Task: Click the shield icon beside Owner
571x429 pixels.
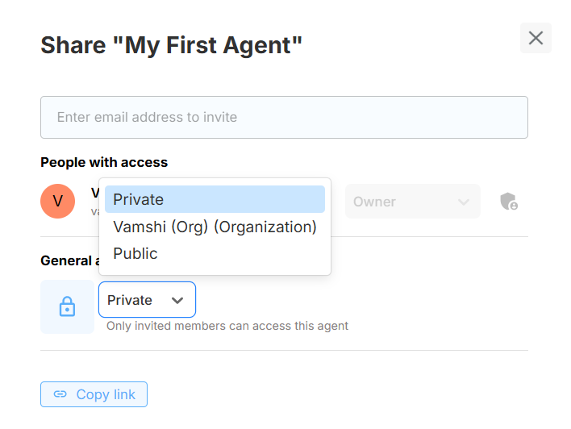Action: (x=508, y=202)
